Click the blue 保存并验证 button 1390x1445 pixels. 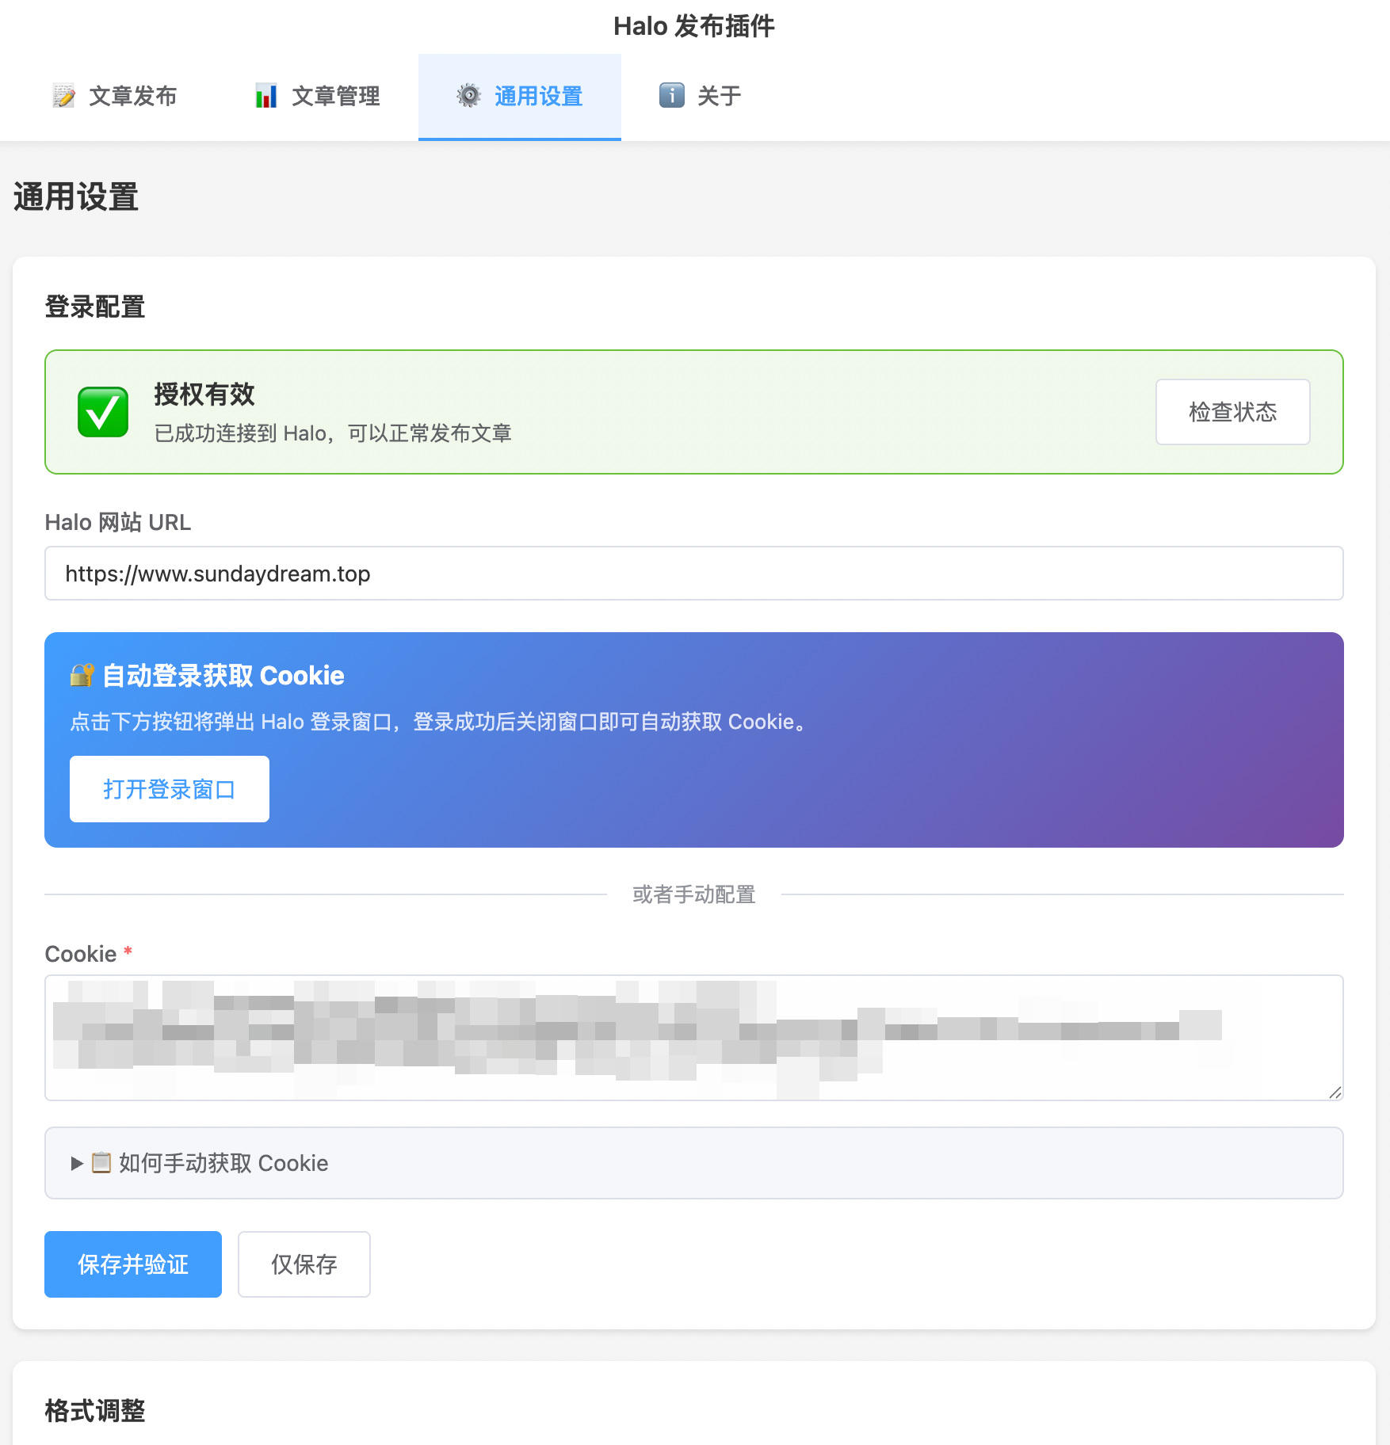pyautogui.click(x=133, y=1264)
